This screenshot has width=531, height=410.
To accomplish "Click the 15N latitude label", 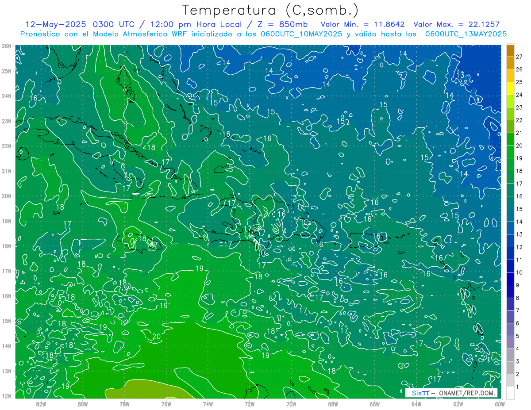I will tap(6, 321).
